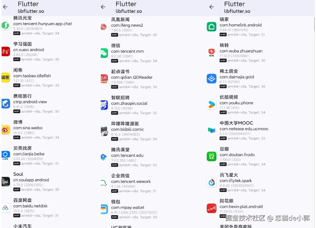Open the com.homelink.android entry
Screen dimensions: 316x228
click(260, 27)
